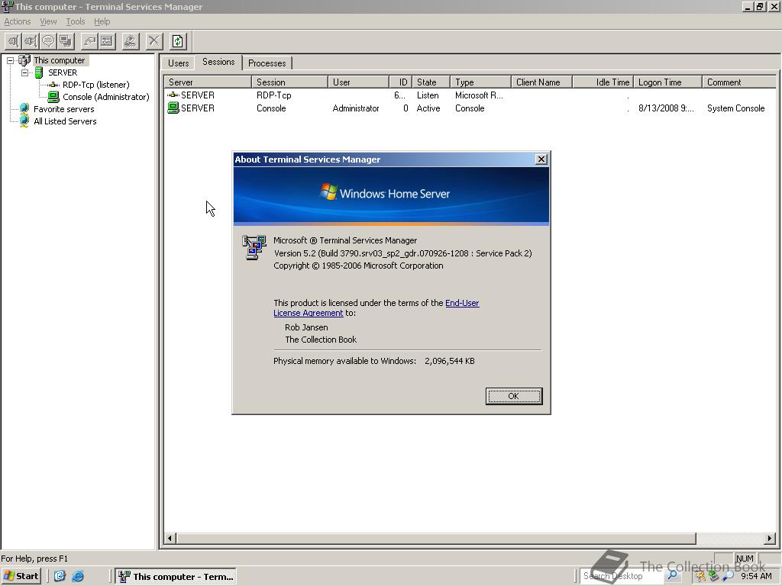The image size is (782, 586).
Task: Open the Windows Start menu
Action: pos(21,576)
